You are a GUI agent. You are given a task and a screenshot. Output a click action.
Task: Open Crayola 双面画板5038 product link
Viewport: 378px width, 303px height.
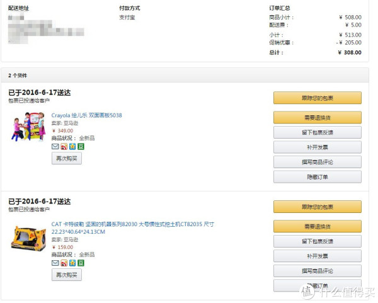tap(86, 115)
